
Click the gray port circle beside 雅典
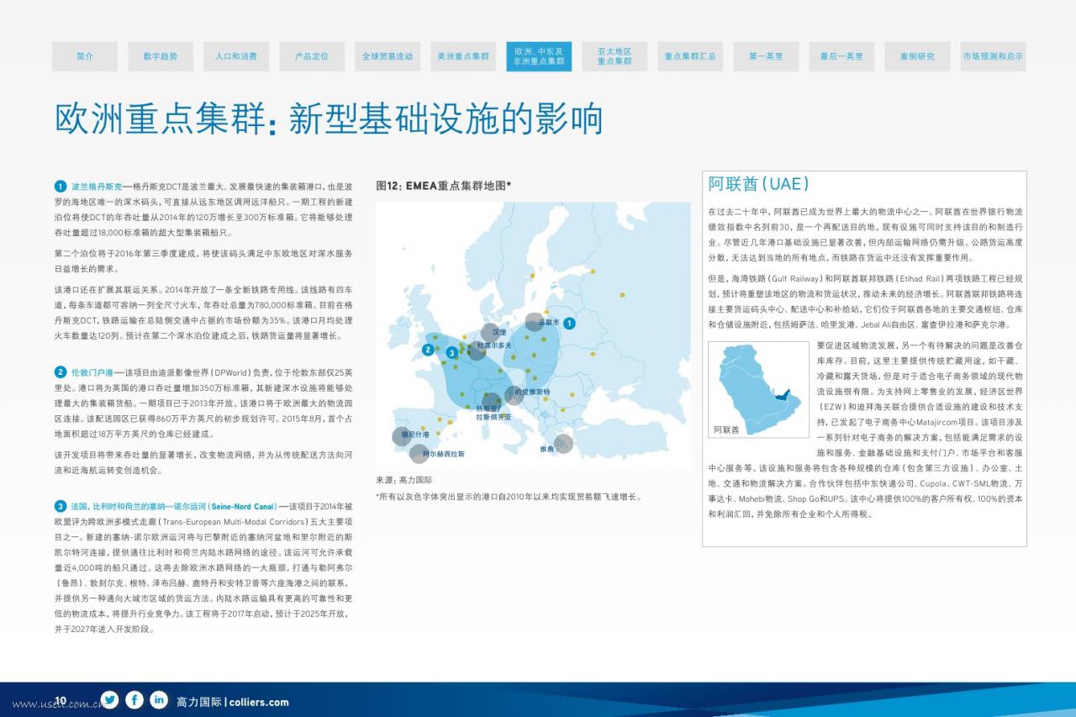[x=563, y=443]
